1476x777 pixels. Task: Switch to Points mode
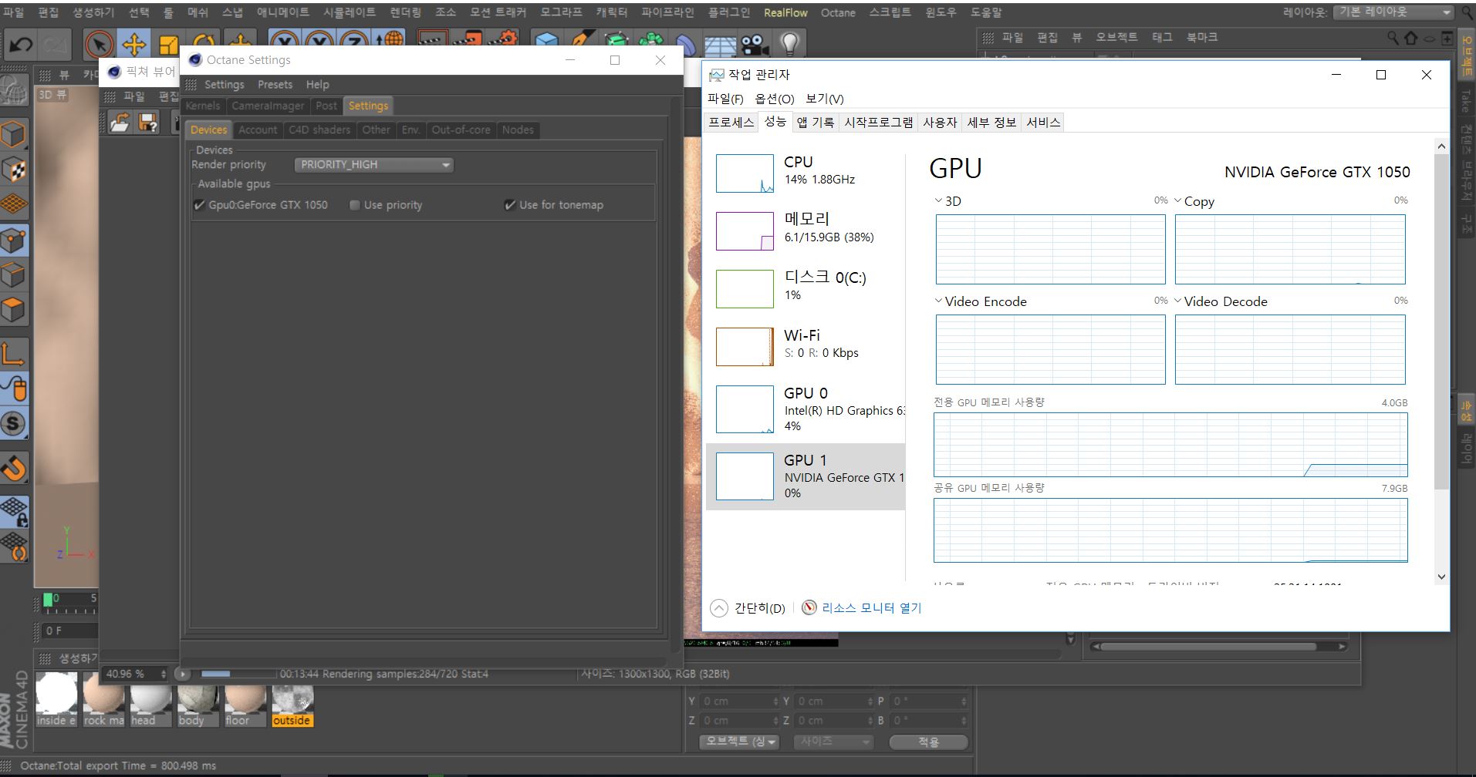pyautogui.click(x=14, y=240)
